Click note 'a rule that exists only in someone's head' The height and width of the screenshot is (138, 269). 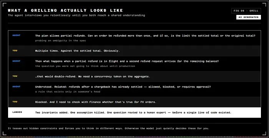68,92
